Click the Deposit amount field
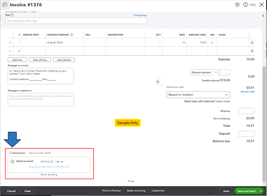267x196 pixels. 246,134
